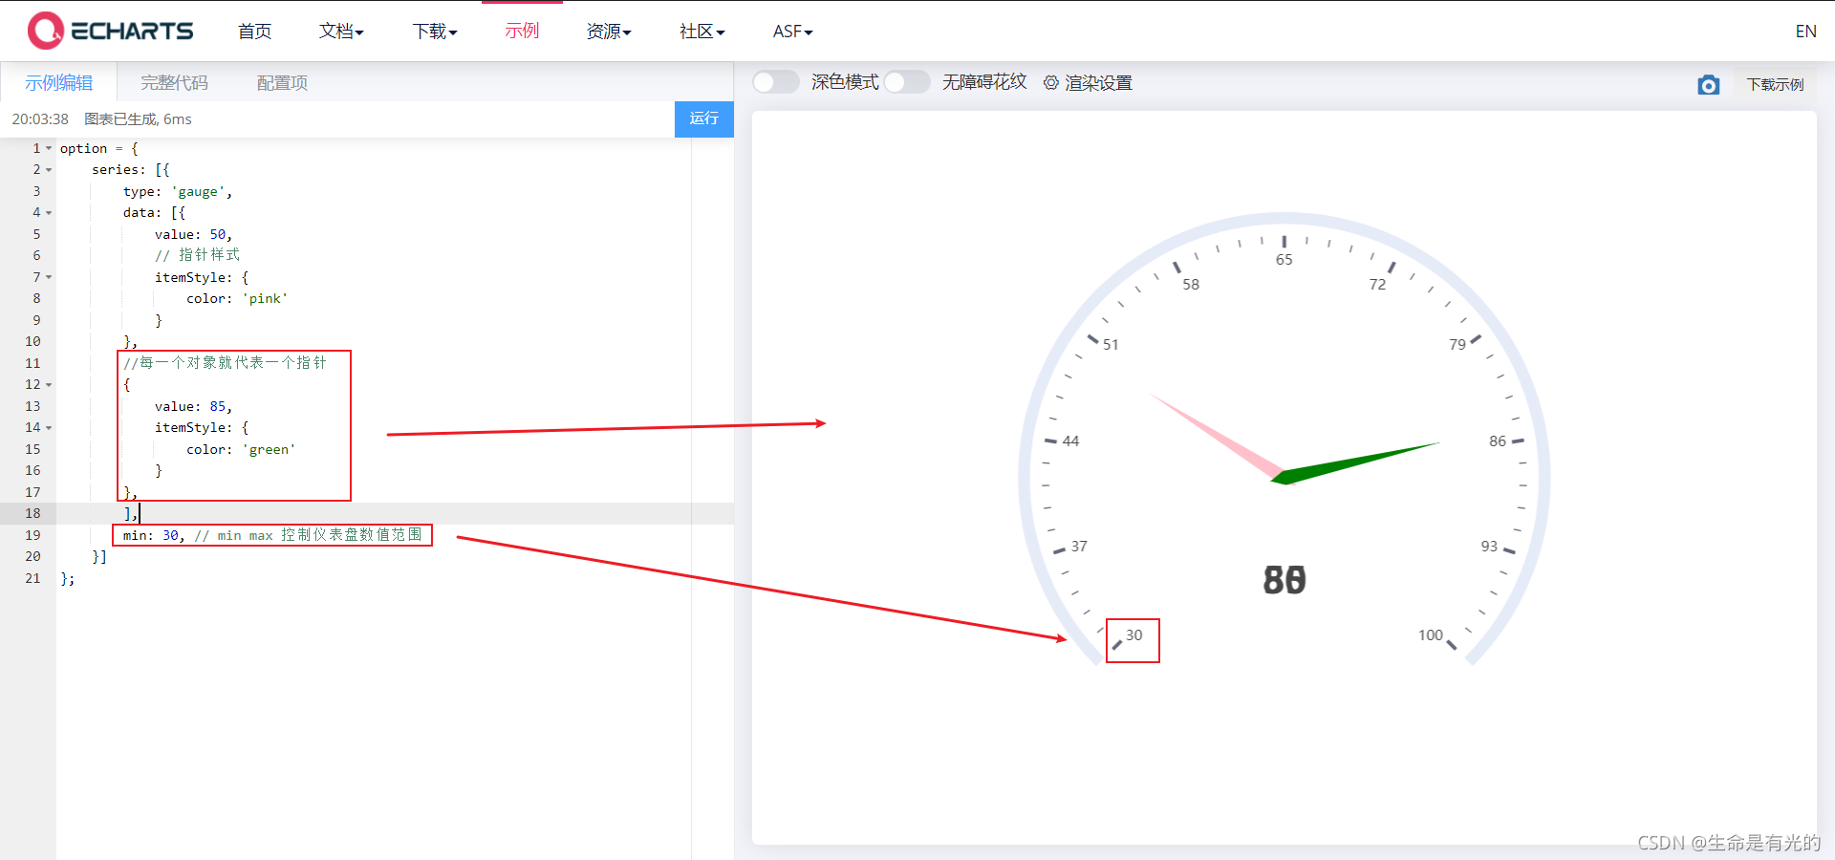
Task: Select the 示例 navigation item
Action: click(522, 31)
